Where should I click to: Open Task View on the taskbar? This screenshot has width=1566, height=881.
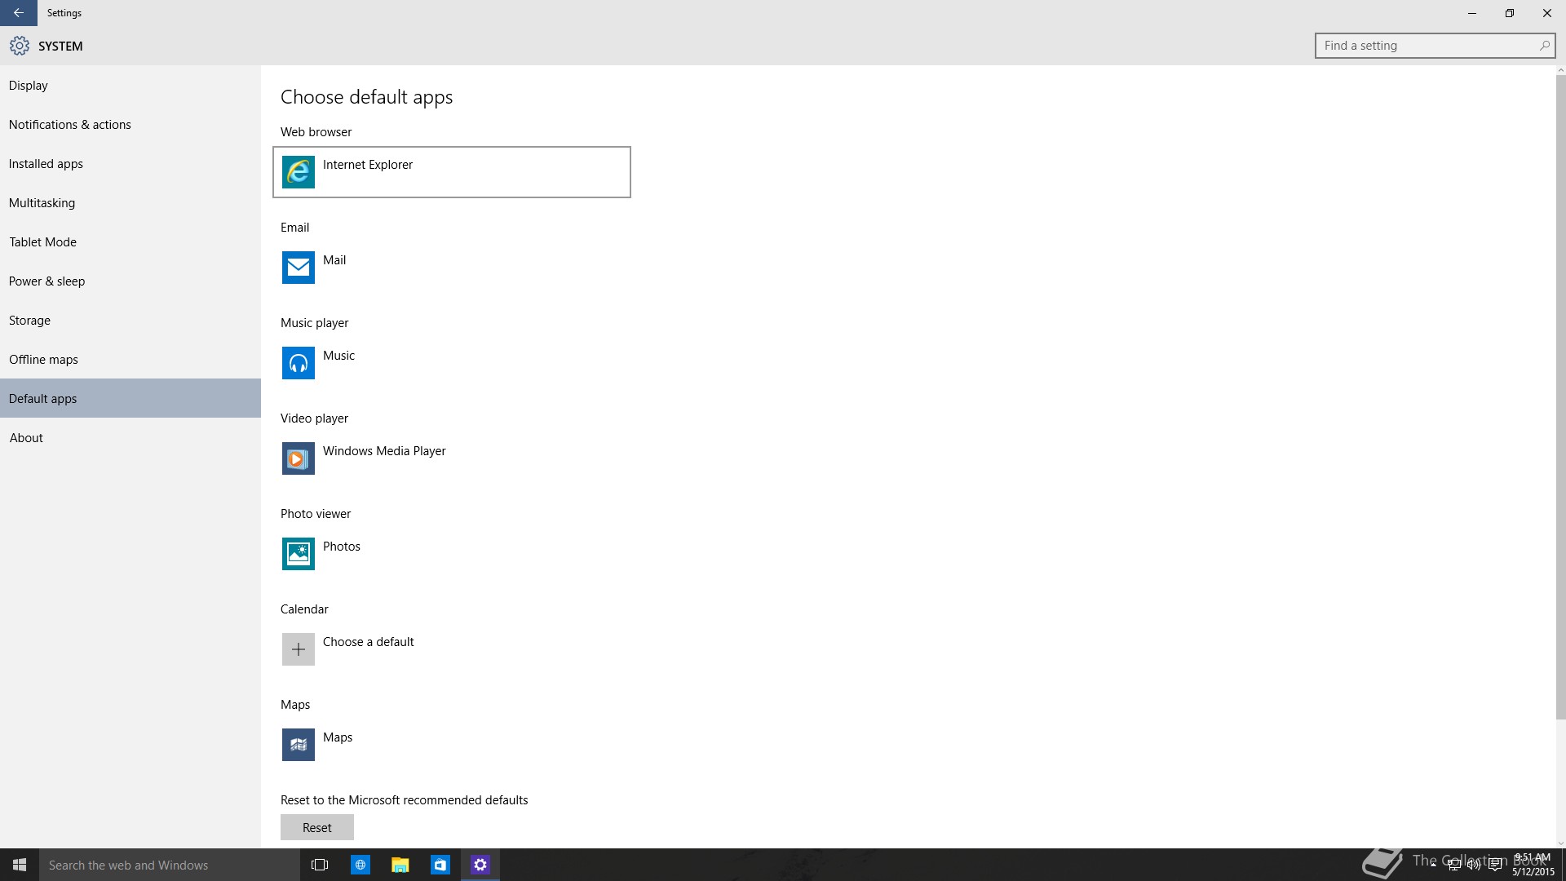(320, 865)
